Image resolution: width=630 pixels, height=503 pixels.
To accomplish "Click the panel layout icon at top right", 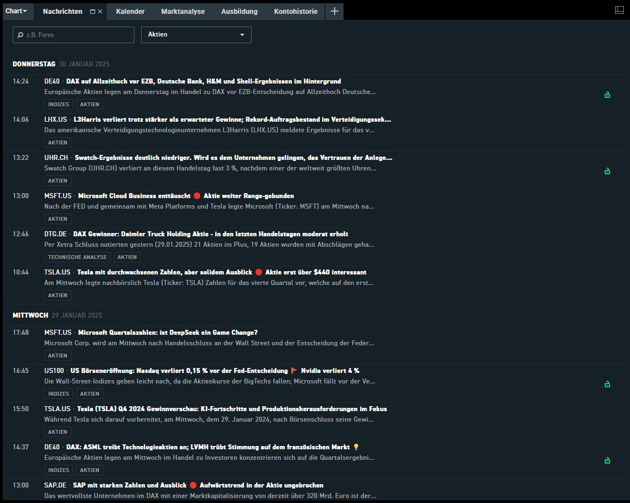I will pos(619,11).
